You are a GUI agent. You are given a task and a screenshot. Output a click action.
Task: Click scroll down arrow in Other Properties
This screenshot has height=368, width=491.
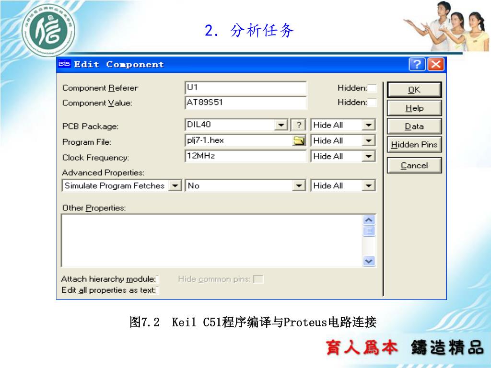pos(369,261)
